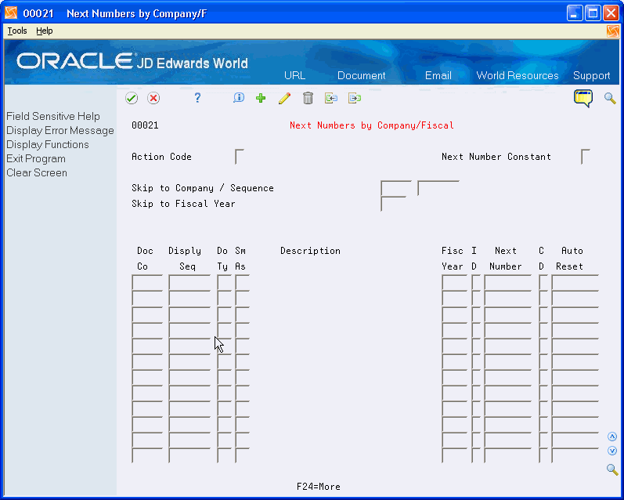Click first row Sm As field
The height and width of the screenshot is (500, 624).
(242, 282)
